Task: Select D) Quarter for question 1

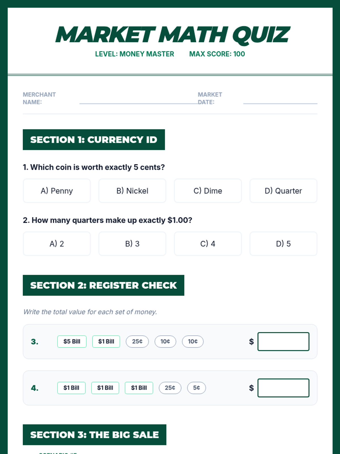Action: pos(283,191)
